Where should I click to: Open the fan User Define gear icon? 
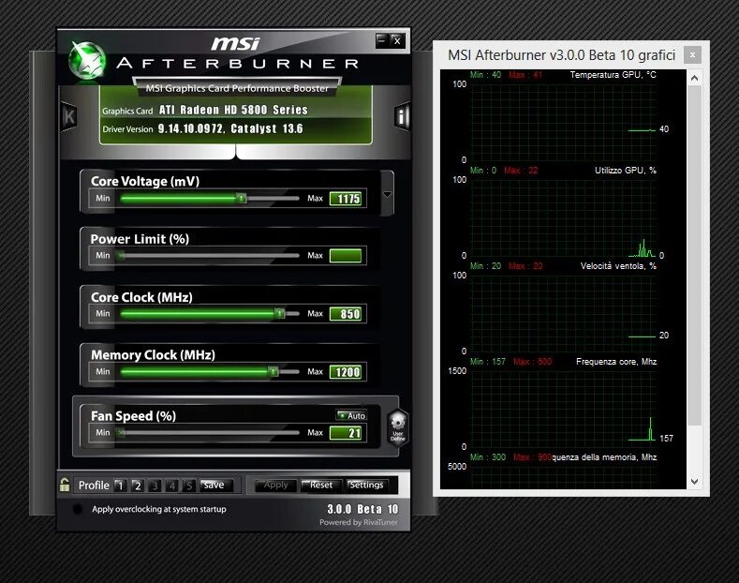coord(398,426)
